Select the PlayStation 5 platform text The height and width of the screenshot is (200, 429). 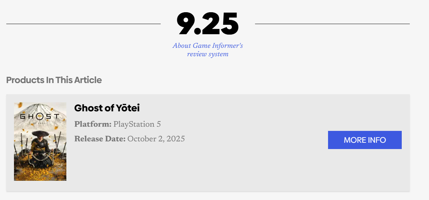pos(137,124)
